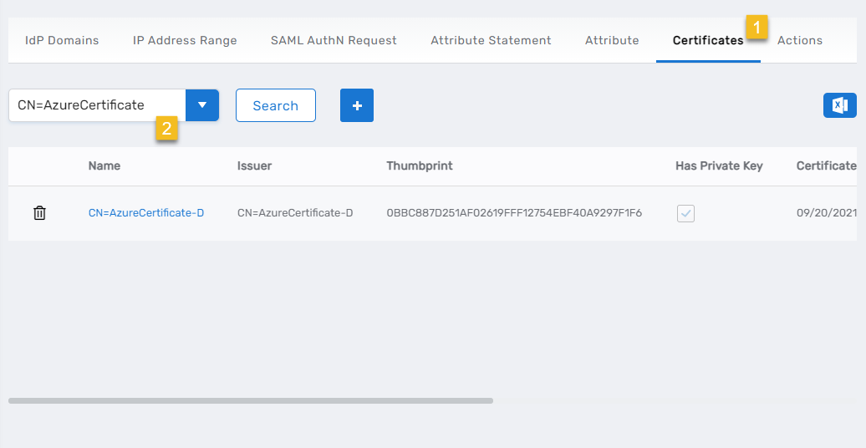
Task: Click the plus button to add certificate
Action: (357, 105)
